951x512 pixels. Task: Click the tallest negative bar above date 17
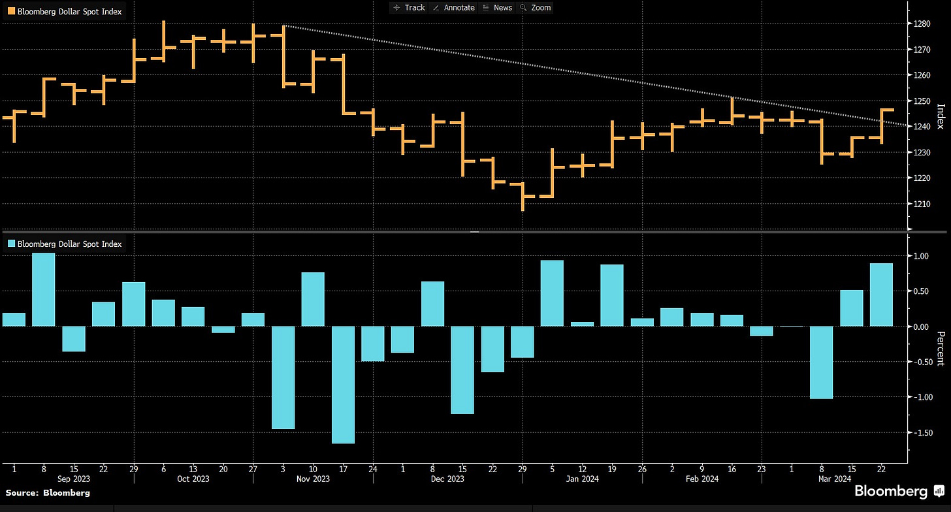(343, 385)
